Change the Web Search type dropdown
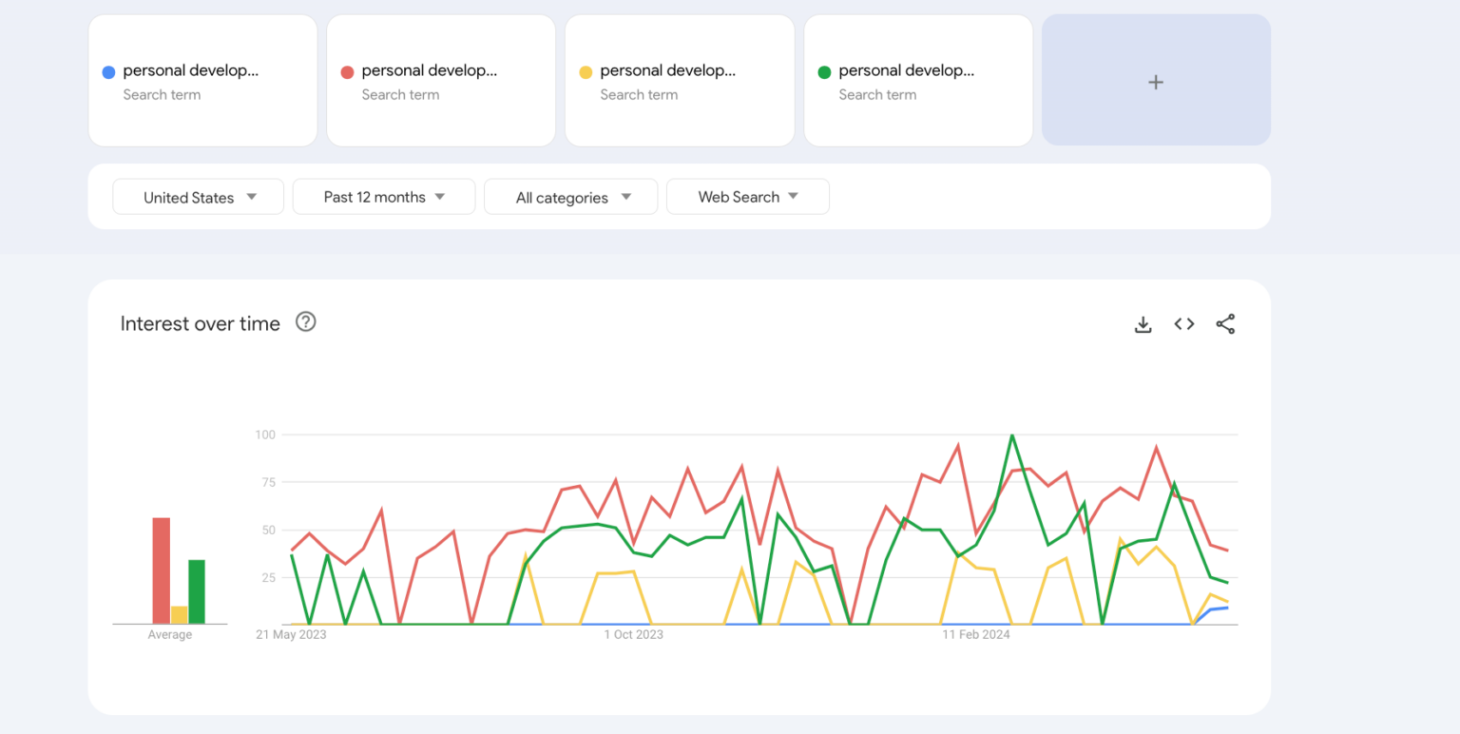 pos(748,197)
